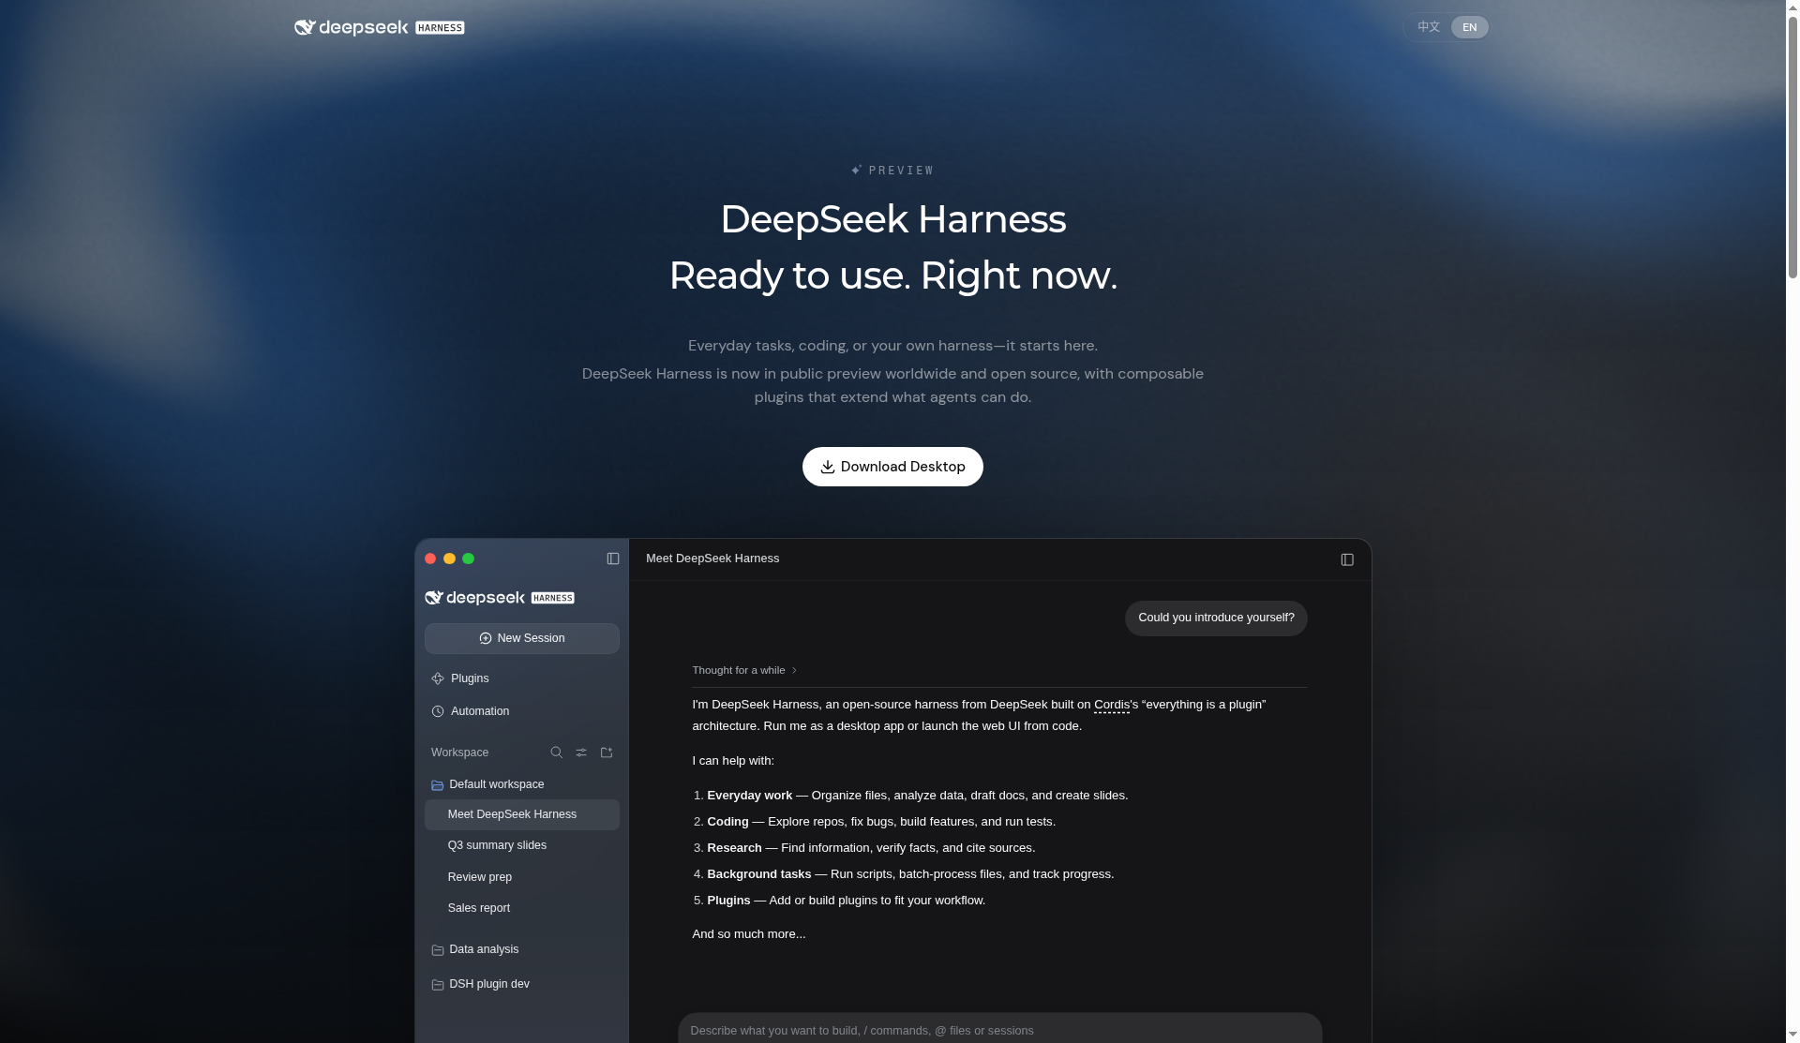Open the workspace filter settings icon
This screenshot has height=1043, width=1800.
(x=581, y=752)
